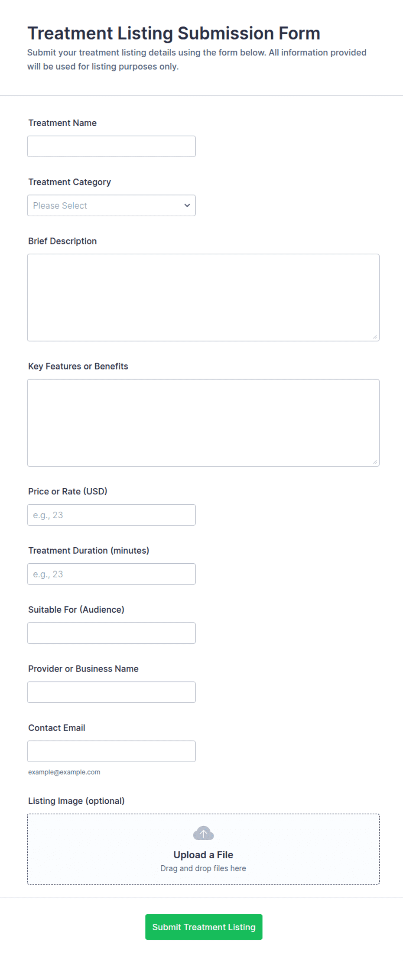This screenshot has width=403, height=961.
Task: Click the Listing Image (optional) label
Action: point(76,801)
